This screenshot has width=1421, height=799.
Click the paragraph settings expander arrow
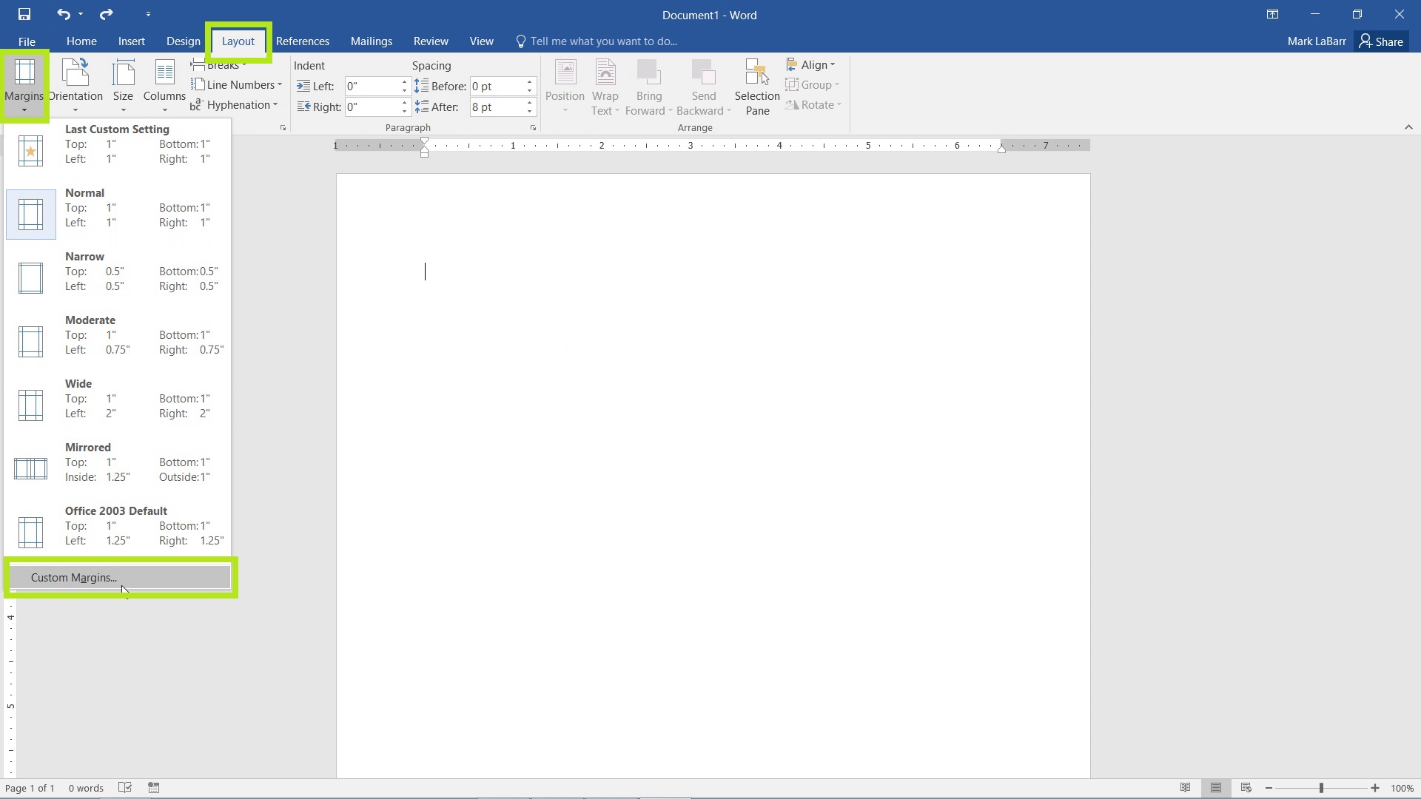click(536, 128)
